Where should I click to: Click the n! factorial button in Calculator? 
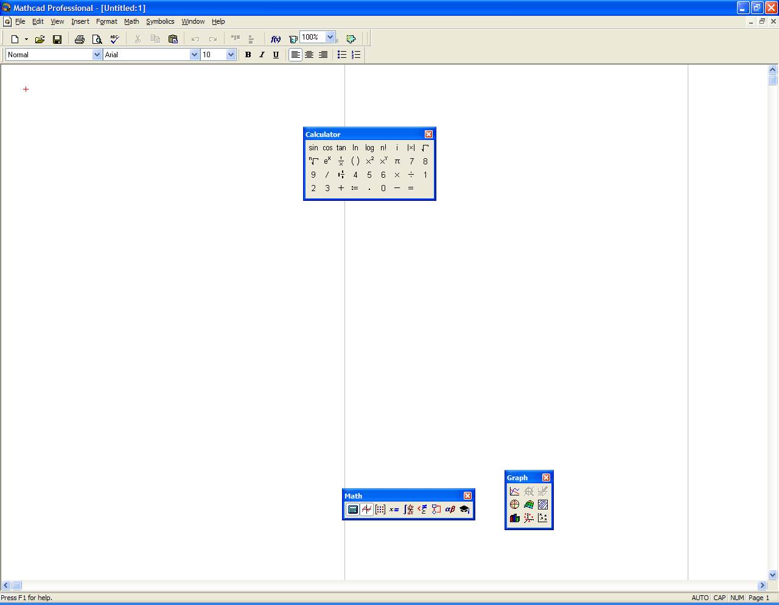pyautogui.click(x=383, y=148)
